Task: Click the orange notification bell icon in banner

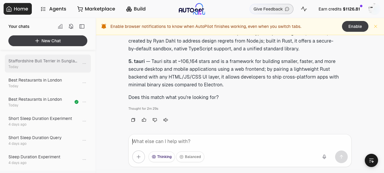Action: pyautogui.click(x=104, y=26)
